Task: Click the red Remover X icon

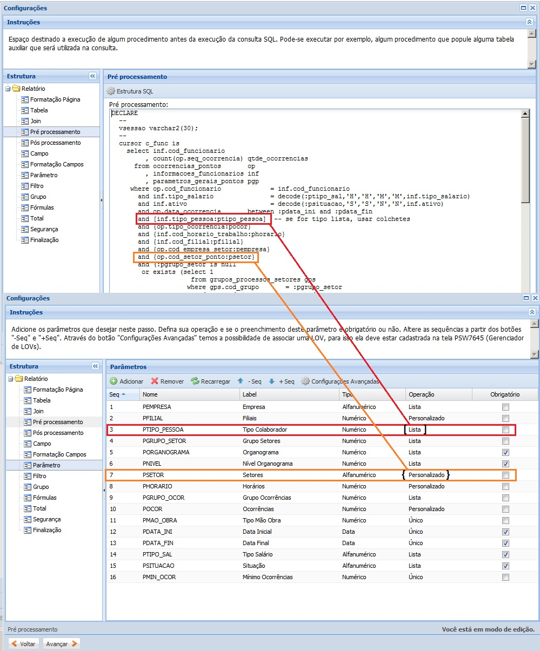Action: coord(155,381)
